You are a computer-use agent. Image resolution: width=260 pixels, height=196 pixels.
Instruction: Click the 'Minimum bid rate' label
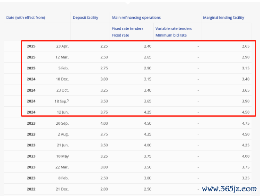pyautogui.click(x=171, y=35)
